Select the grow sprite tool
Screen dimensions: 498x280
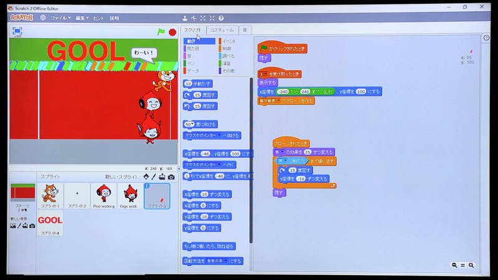(x=203, y=18)
